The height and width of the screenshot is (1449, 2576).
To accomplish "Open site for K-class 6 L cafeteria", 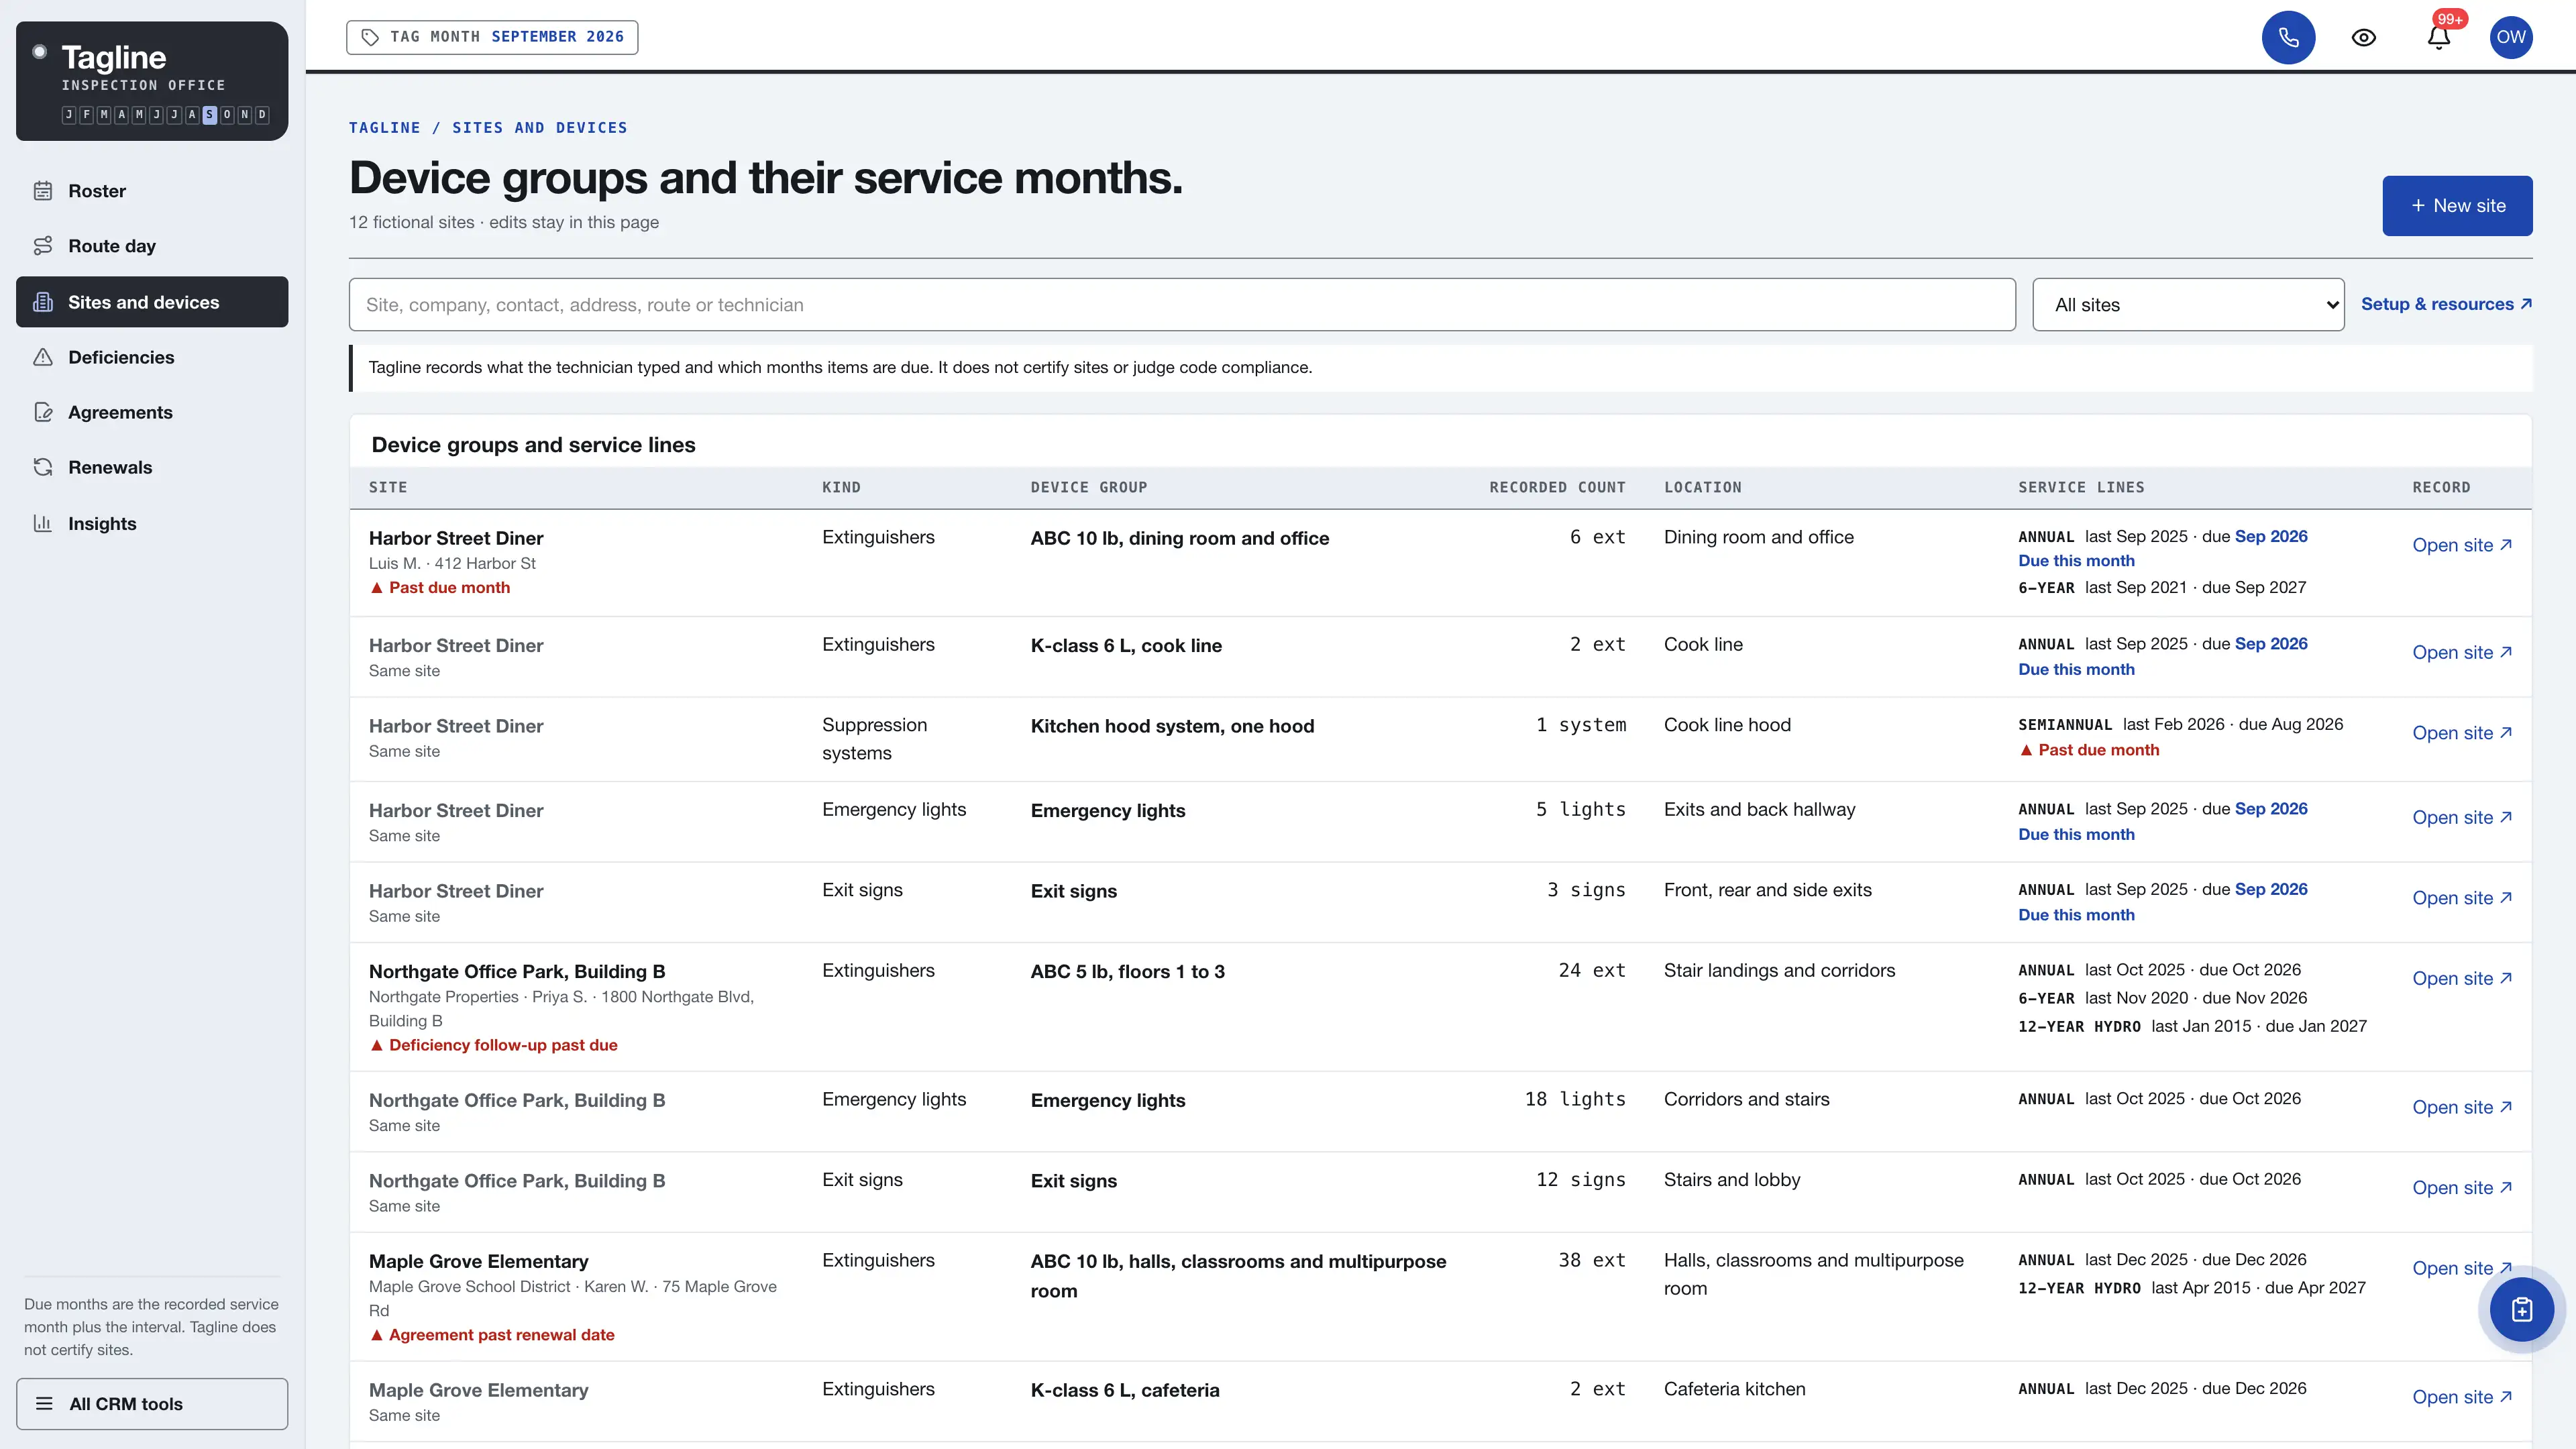I will point(2462,1397).
